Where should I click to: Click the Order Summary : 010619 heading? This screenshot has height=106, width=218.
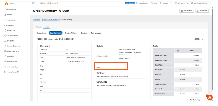pos(51,11)
